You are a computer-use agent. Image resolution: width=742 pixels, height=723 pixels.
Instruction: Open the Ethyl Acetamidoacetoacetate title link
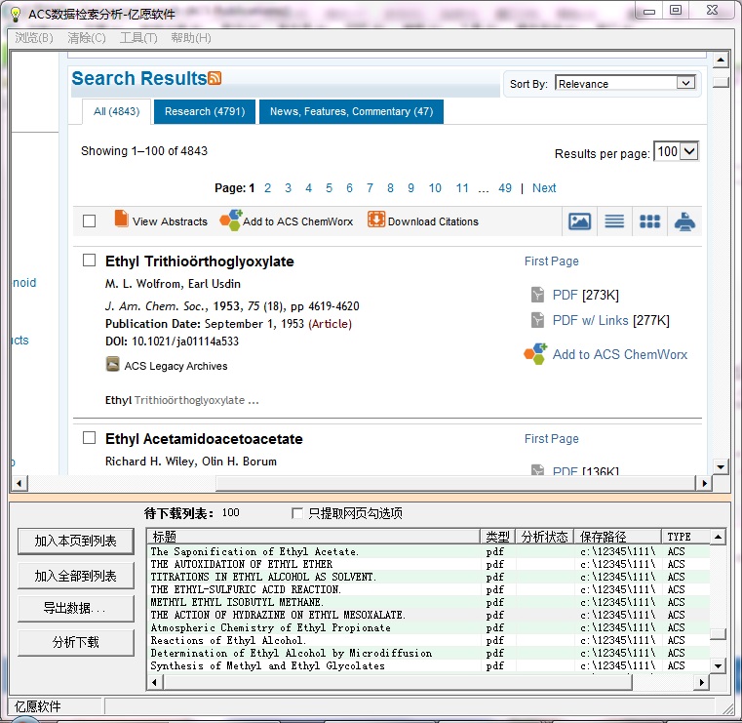(204, 439)
